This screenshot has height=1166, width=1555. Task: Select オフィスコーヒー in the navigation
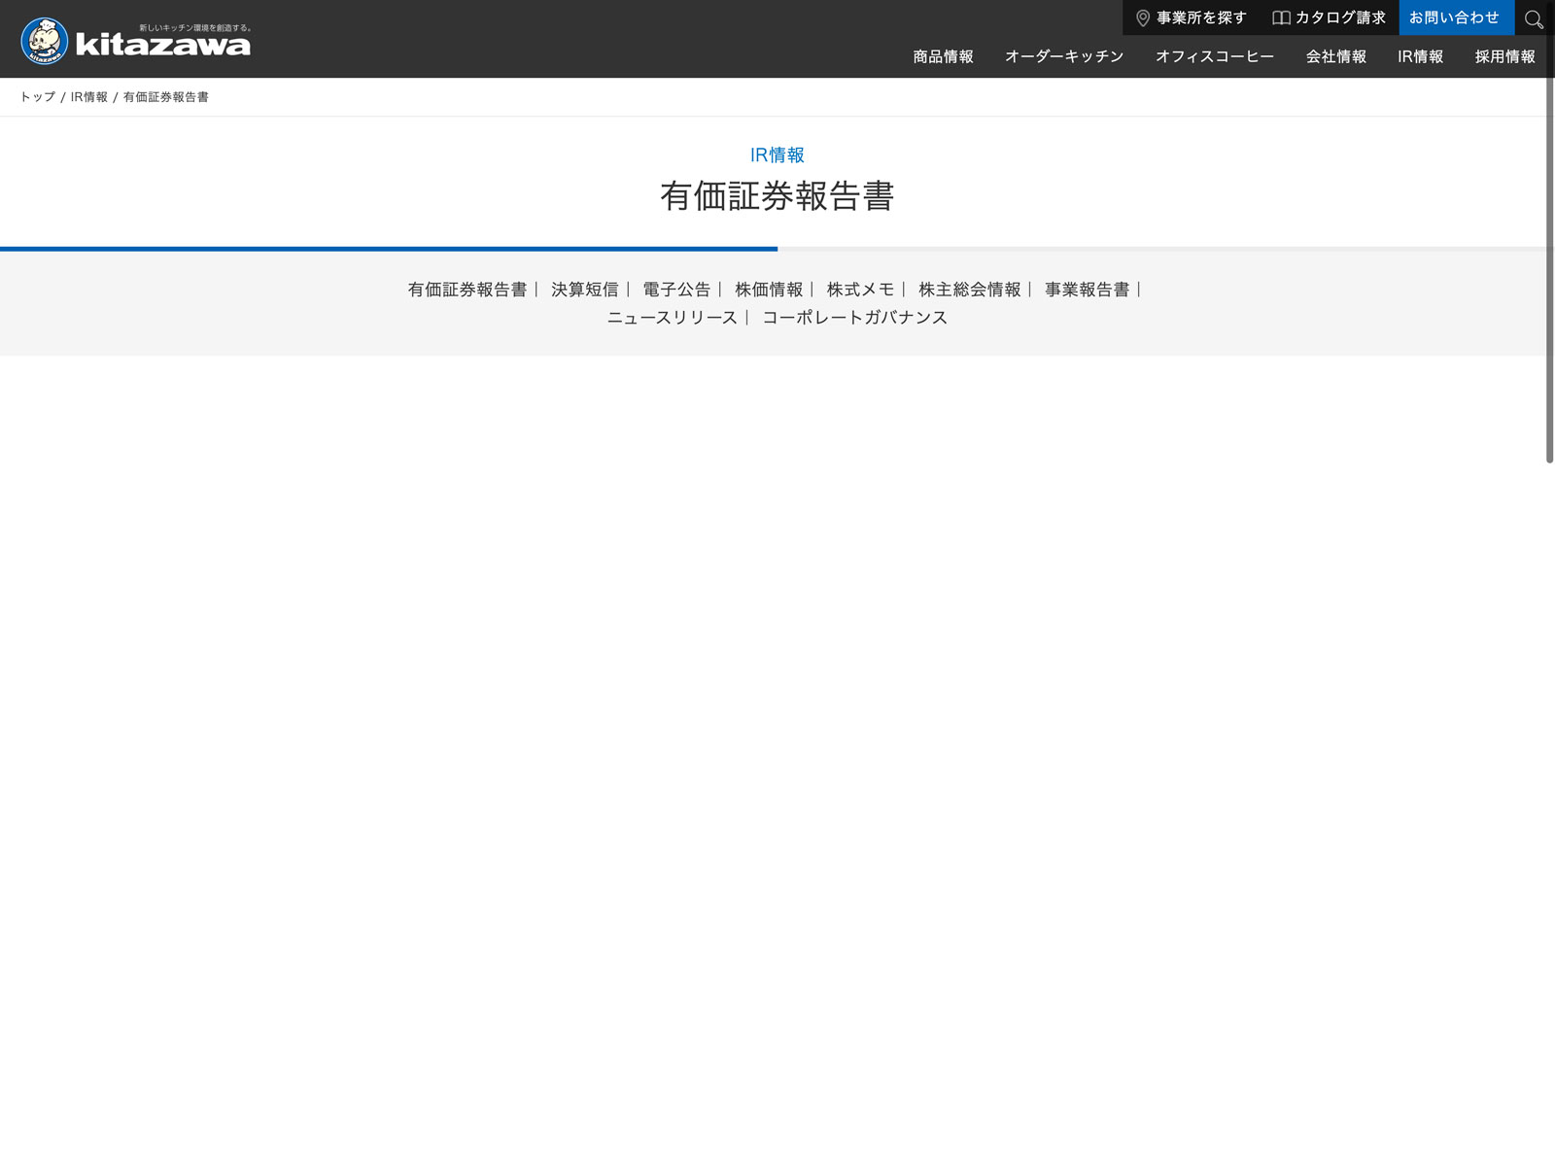pyautogui.click(x=1214, y=56)
